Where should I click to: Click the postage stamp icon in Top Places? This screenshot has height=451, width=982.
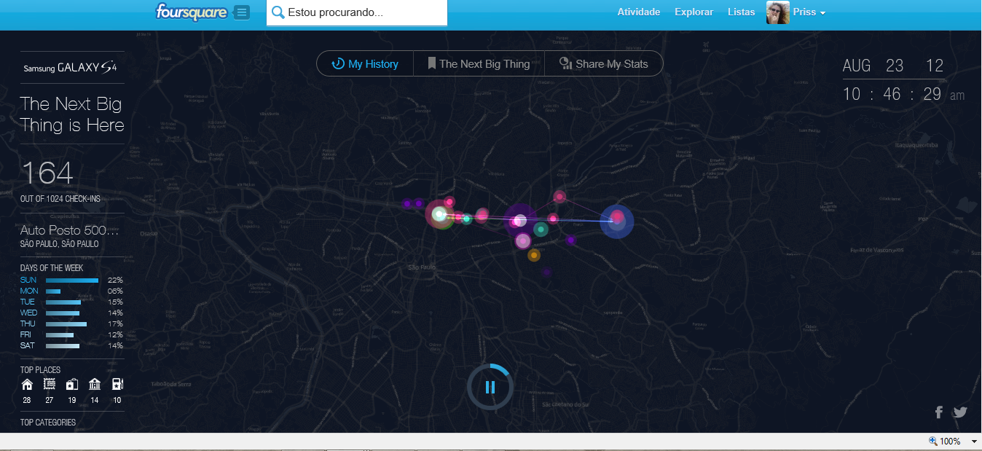50,385
